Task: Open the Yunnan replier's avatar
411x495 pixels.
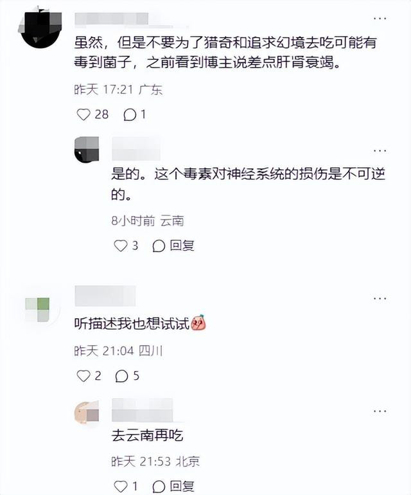Action: point(87,150)
